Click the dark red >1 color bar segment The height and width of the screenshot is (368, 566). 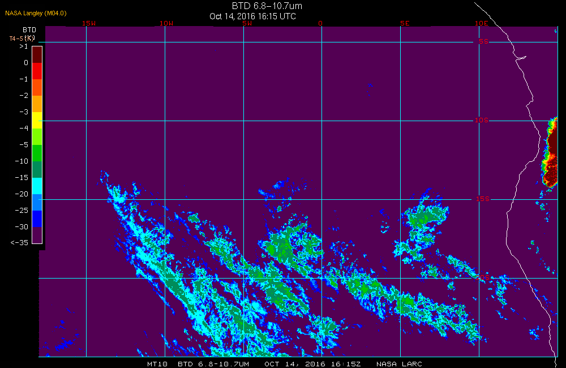click(x=37, y=54)
